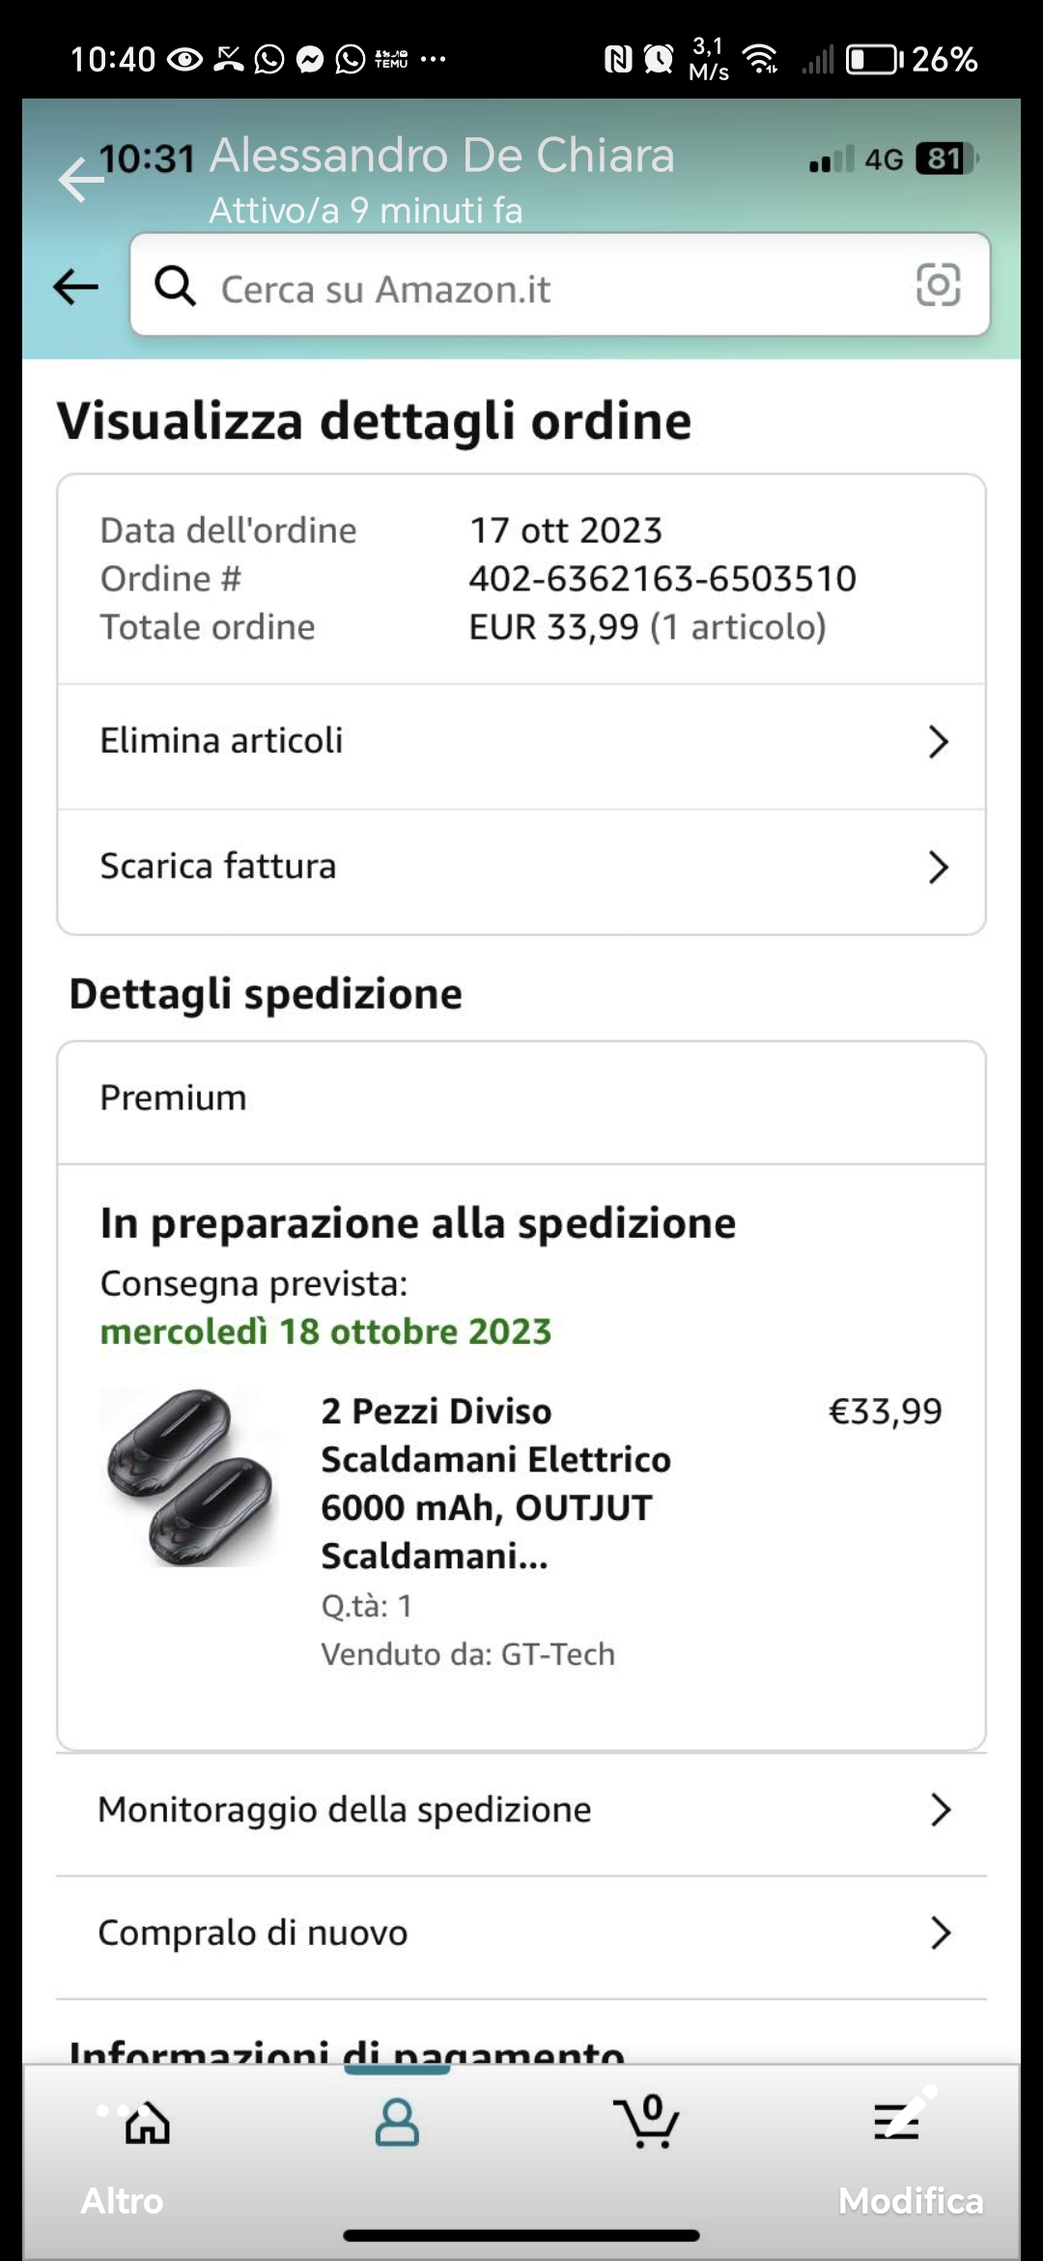Open the hand warmer product thumbnail

190,1478
